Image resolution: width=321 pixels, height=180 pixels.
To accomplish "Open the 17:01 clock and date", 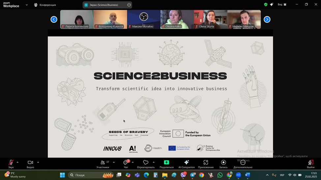I will pyautogui.click(x=311, y=175).
